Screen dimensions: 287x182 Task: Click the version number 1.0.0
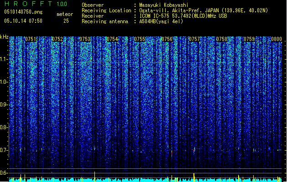coord(62,4)
